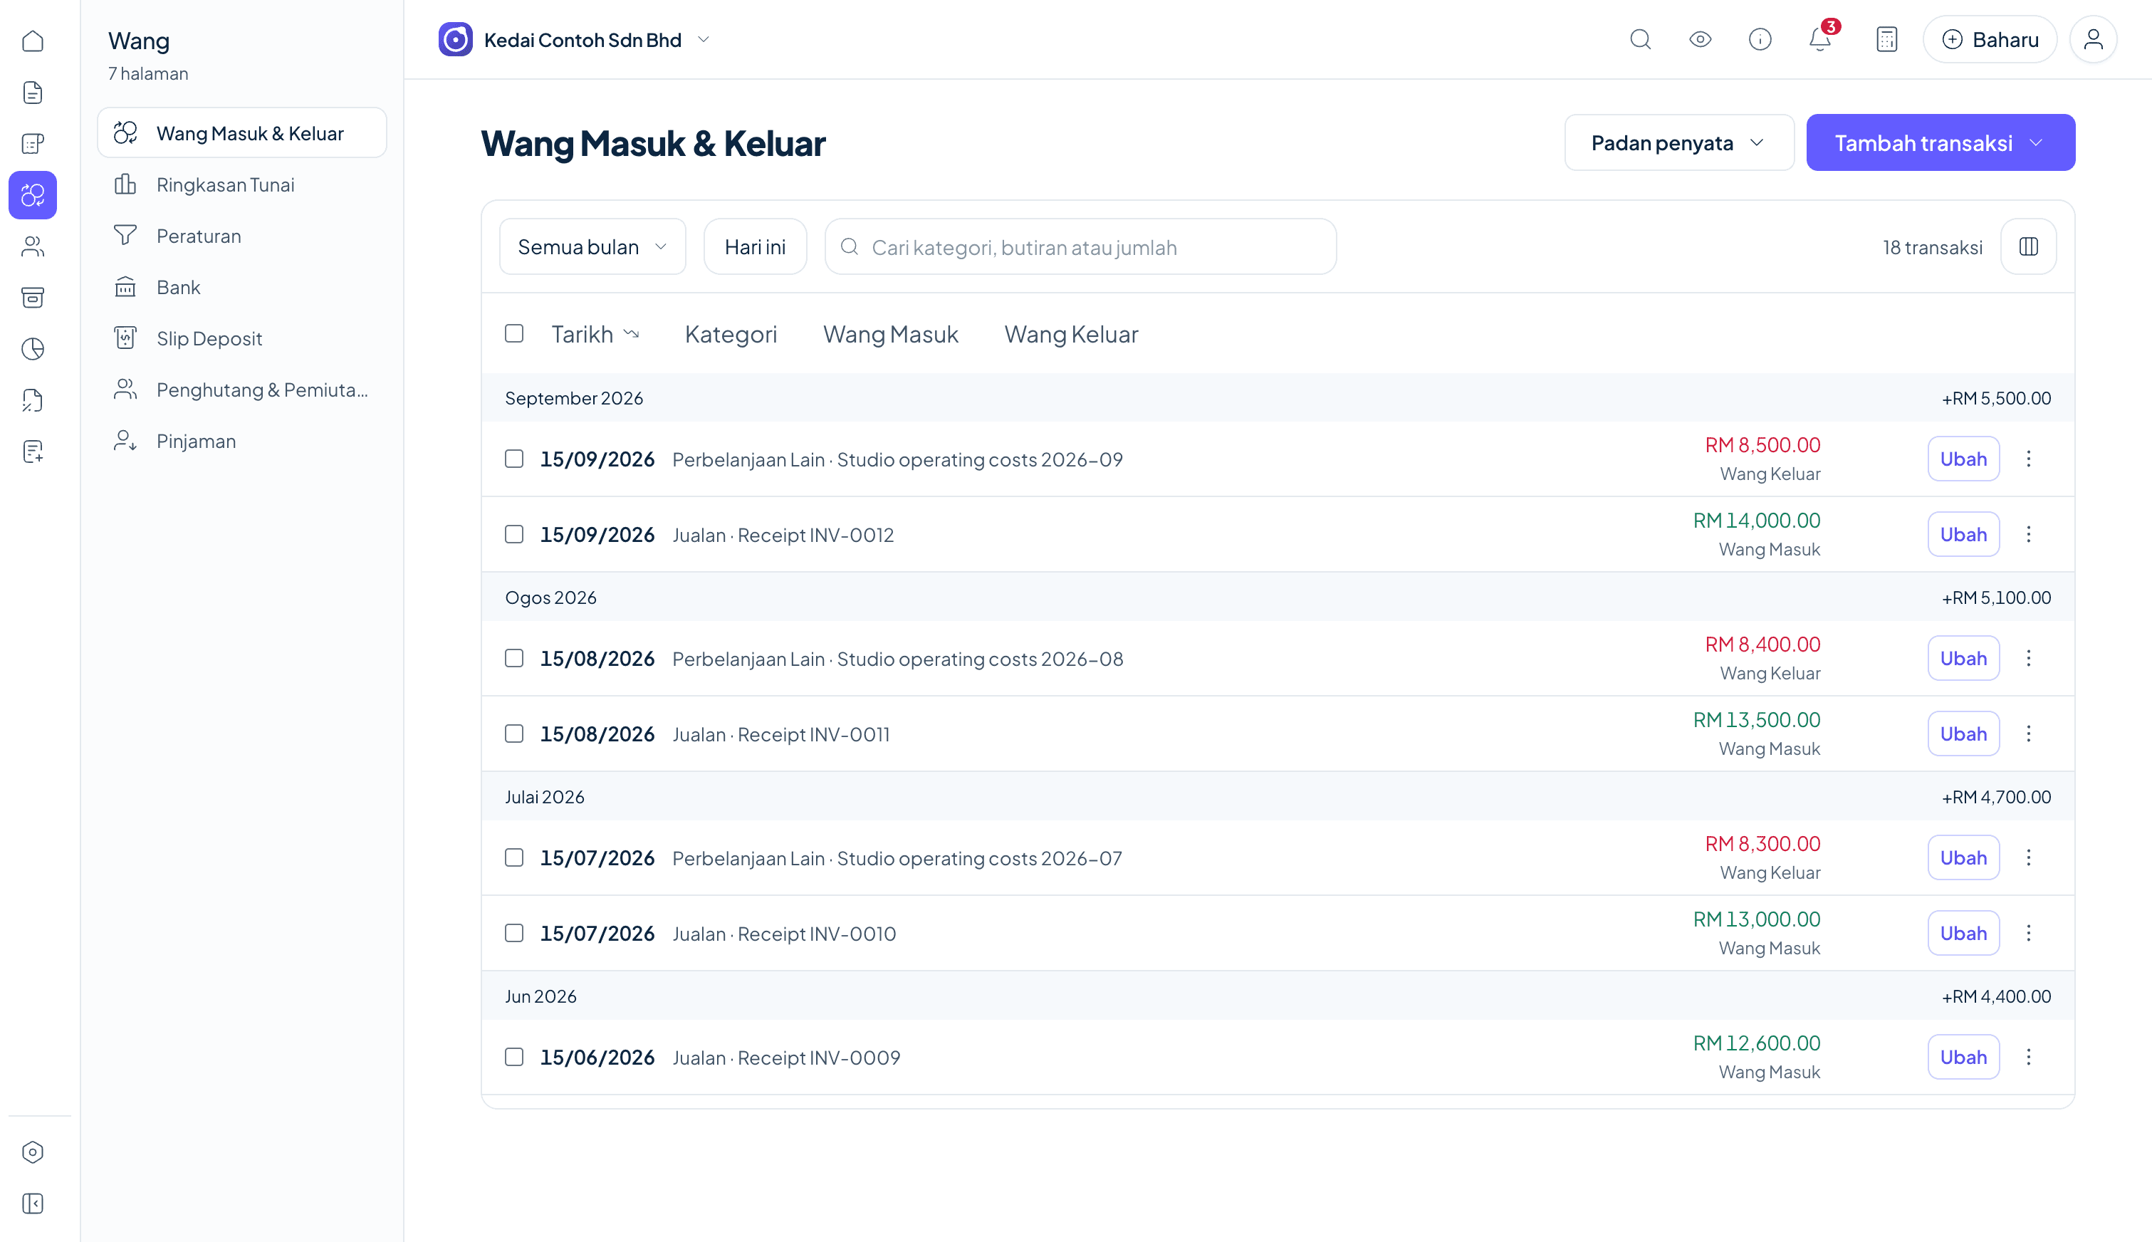Open the Tambah transaksi dropdown

(1941, 142)
